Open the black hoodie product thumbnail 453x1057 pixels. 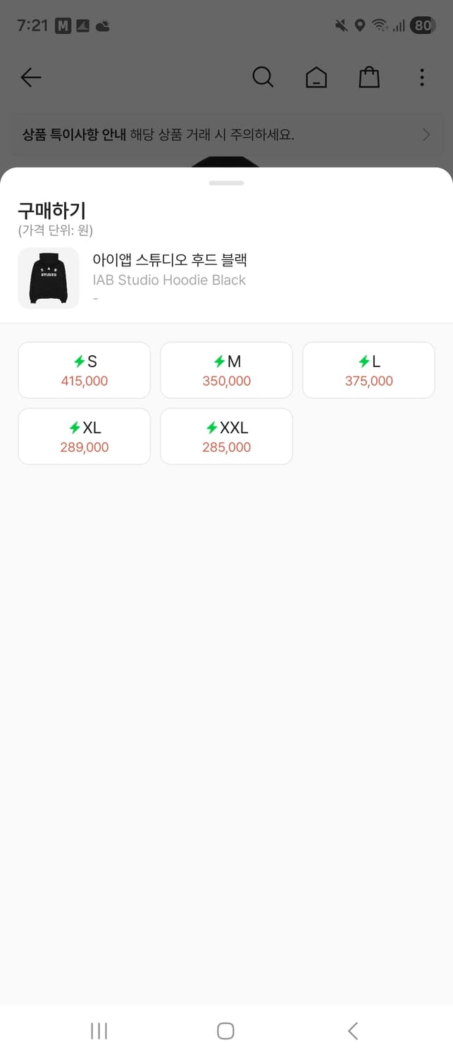[x=48, y=278]
